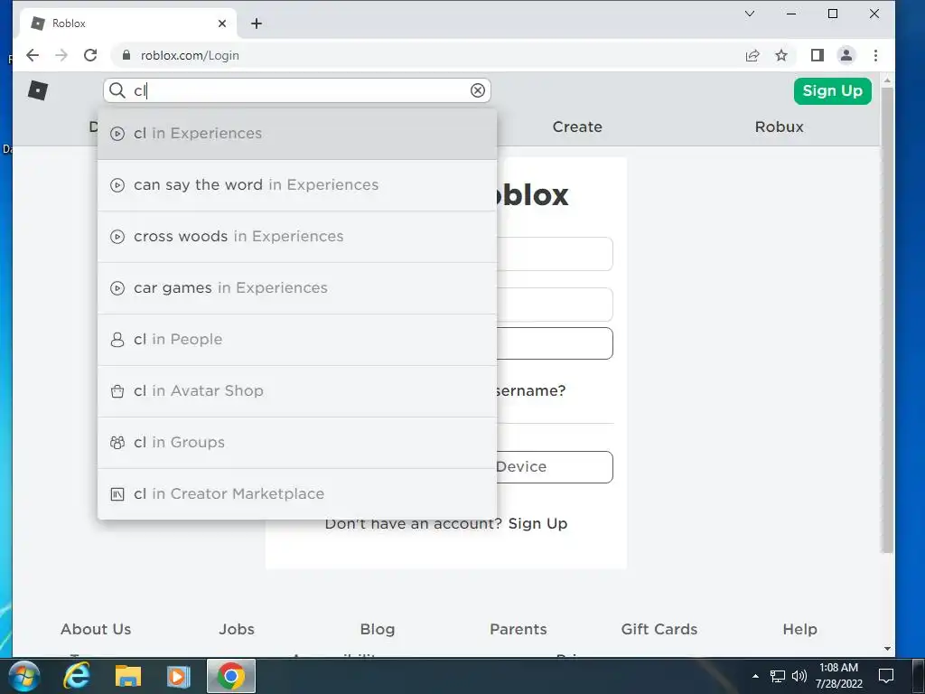925x694 pixels.
Task: Open About Us footer link
Action: click(x=96, y=629)
